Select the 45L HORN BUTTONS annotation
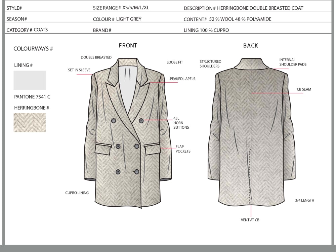Screen dimensions: 336x252 pyautogui.click(x=180, y=123)
